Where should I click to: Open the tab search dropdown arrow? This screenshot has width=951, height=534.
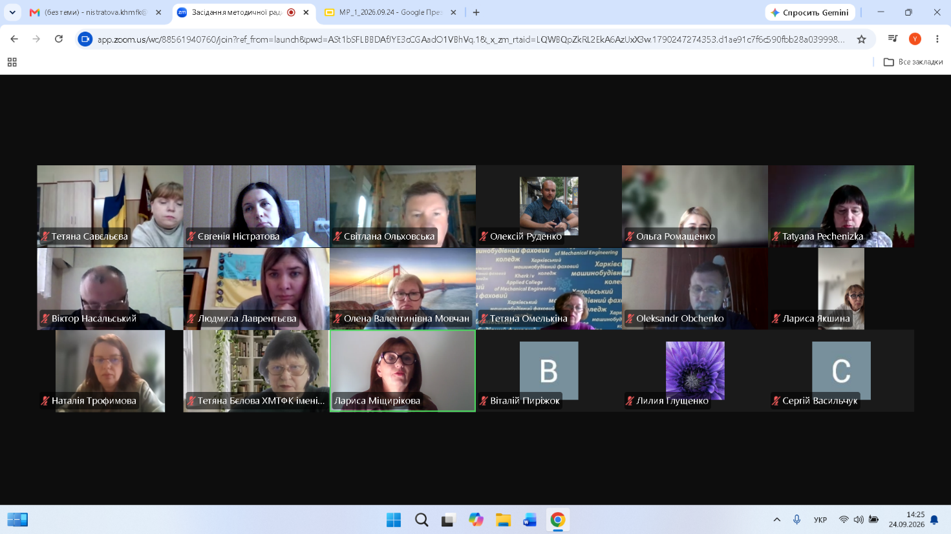[12, 12]
